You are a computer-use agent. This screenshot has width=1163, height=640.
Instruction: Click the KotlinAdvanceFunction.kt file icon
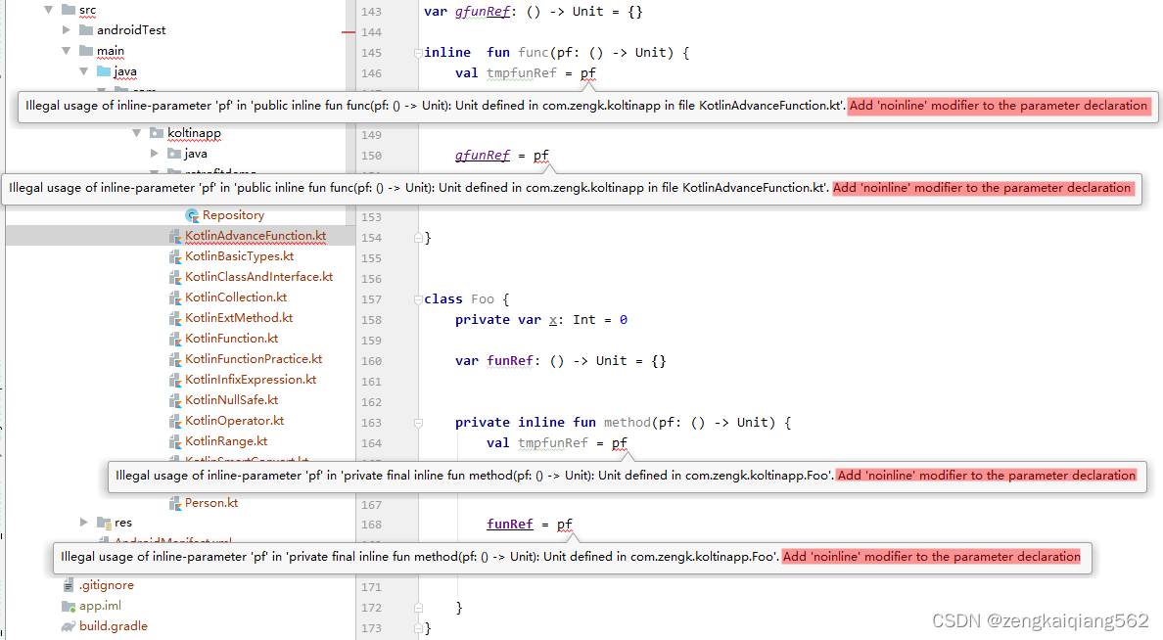coord(175,236)
